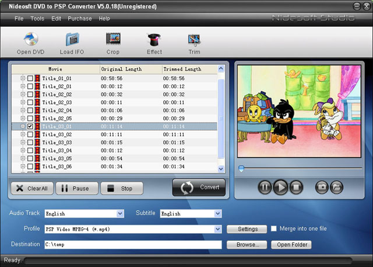
Task: Open the Purchase menu
Action: [80, 19]
